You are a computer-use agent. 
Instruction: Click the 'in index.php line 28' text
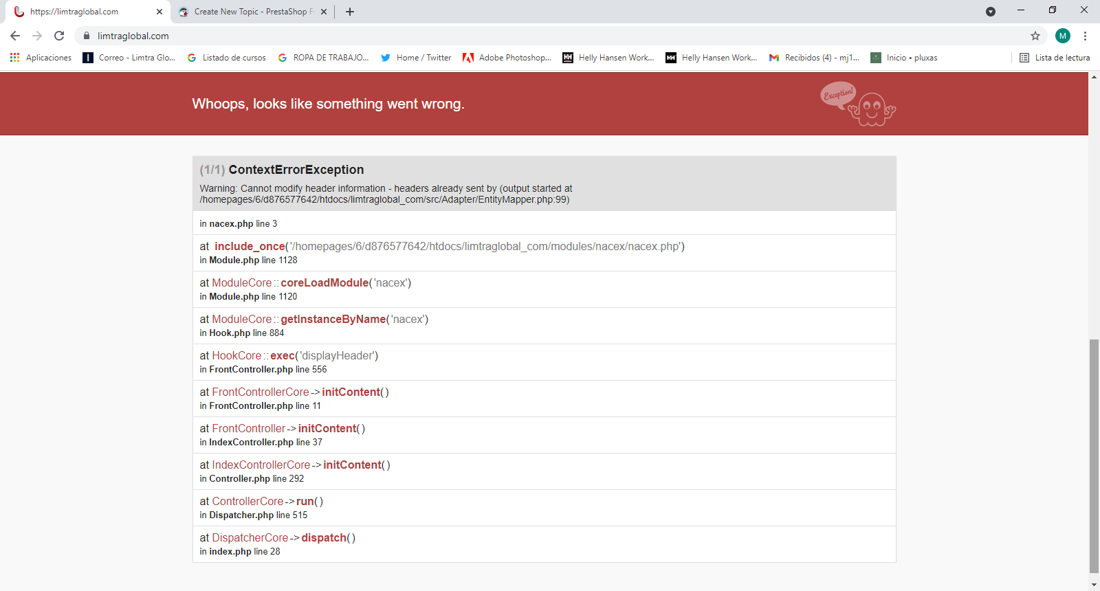pos(240,551)
